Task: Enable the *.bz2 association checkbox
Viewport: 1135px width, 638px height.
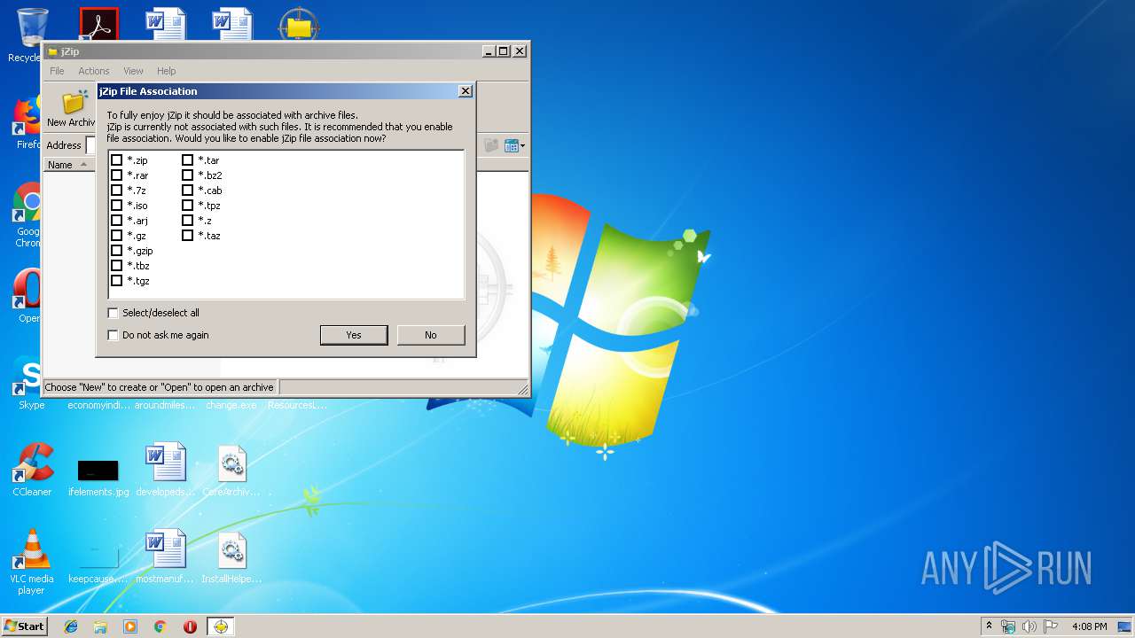Action: pyautogui.click(x=187, y=175)
